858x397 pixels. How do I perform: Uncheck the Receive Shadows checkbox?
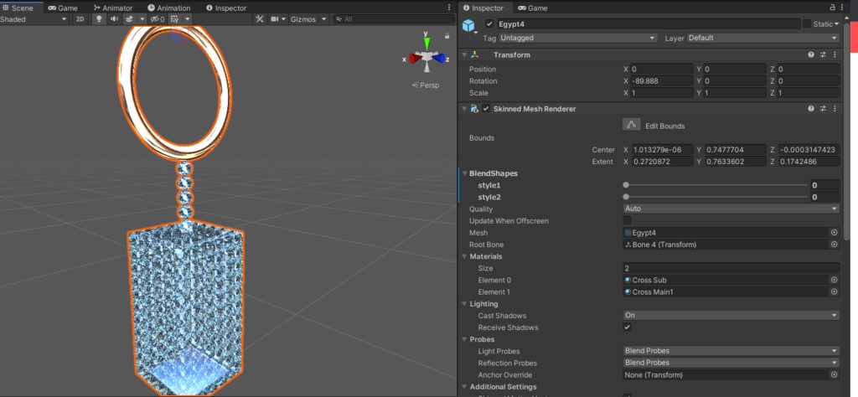click(x=628, y=327)
